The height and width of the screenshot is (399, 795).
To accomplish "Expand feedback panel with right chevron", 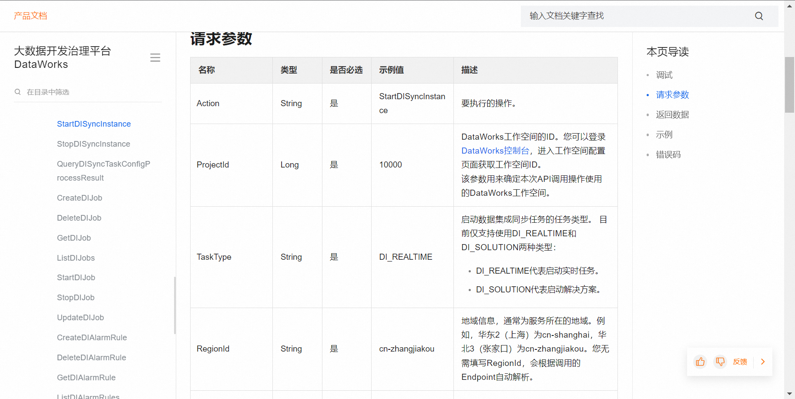I will [x=763, y=362].
